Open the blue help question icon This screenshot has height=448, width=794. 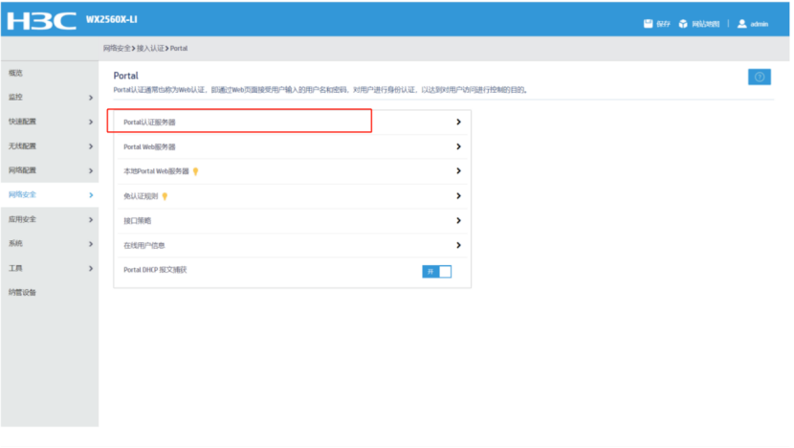point(761,78)
